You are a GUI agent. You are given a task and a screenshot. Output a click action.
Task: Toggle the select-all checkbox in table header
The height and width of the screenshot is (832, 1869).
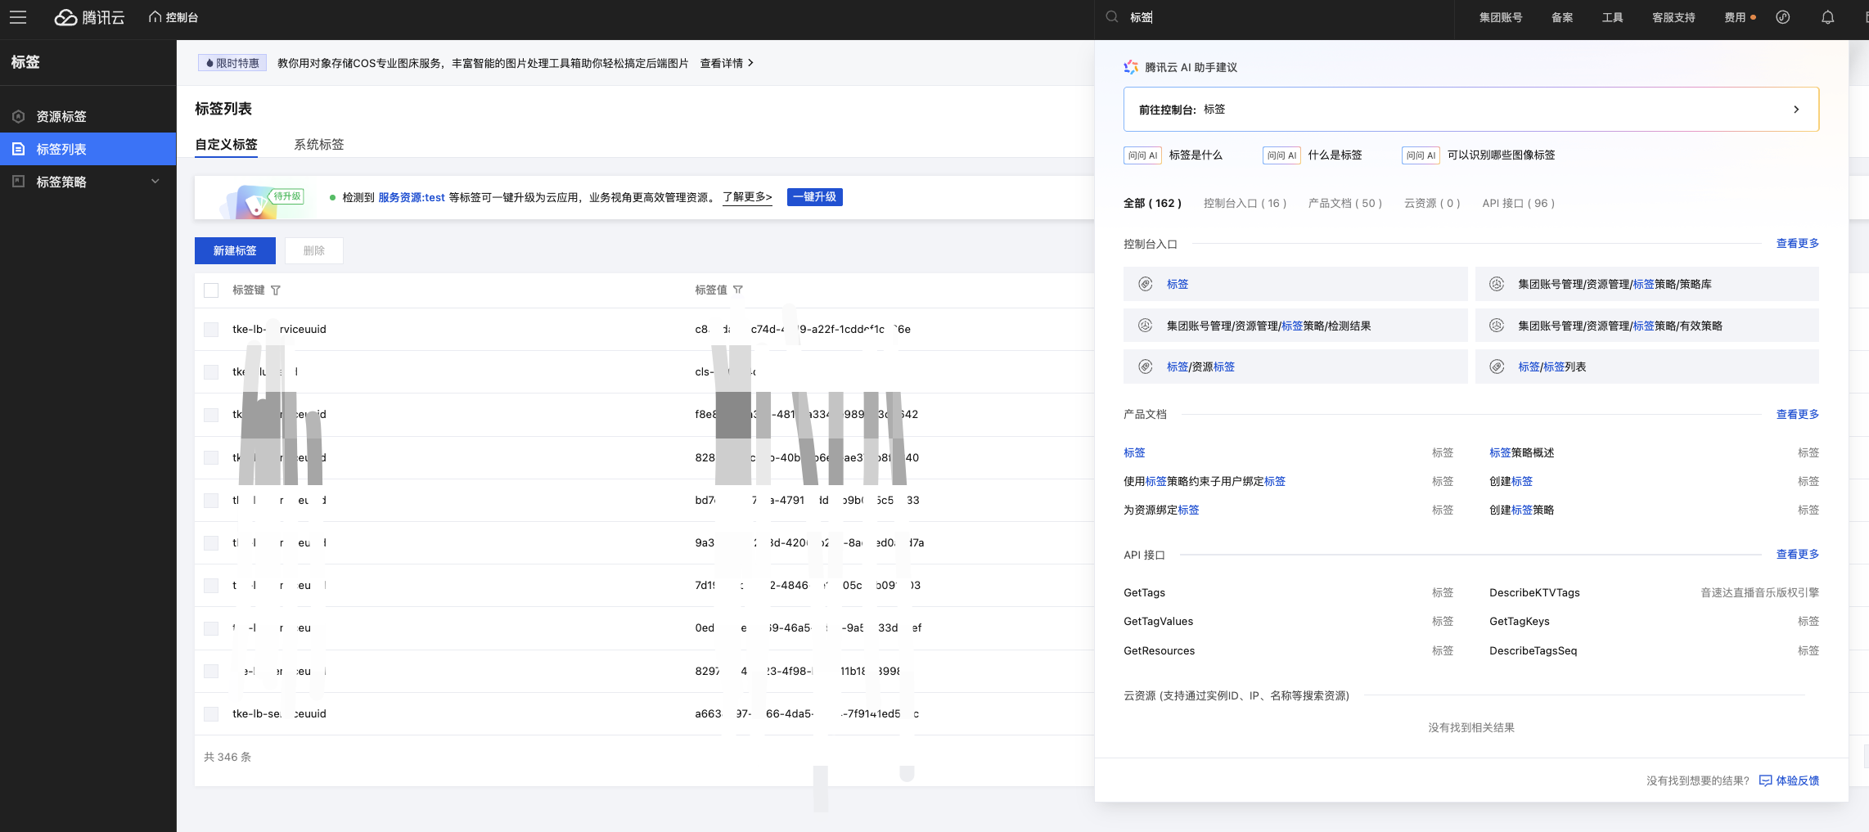[211, 290]
